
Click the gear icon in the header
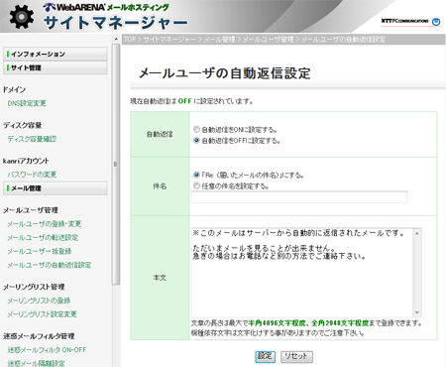point(22,17)
